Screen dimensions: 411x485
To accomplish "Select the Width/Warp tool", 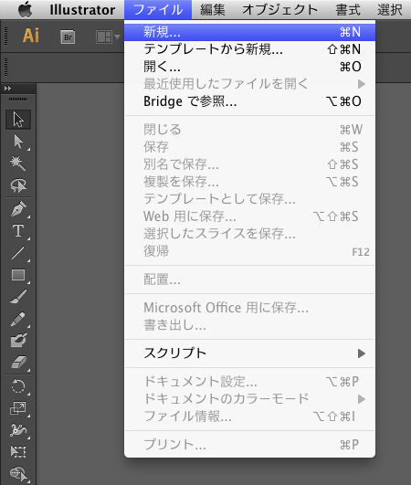I will (x=18, y=430).
